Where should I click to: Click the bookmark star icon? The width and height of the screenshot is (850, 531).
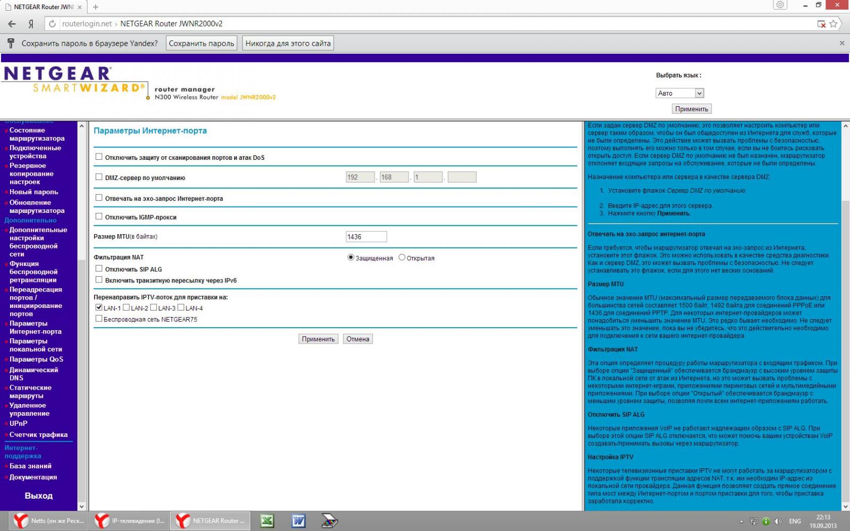click(x=834, y=24)
